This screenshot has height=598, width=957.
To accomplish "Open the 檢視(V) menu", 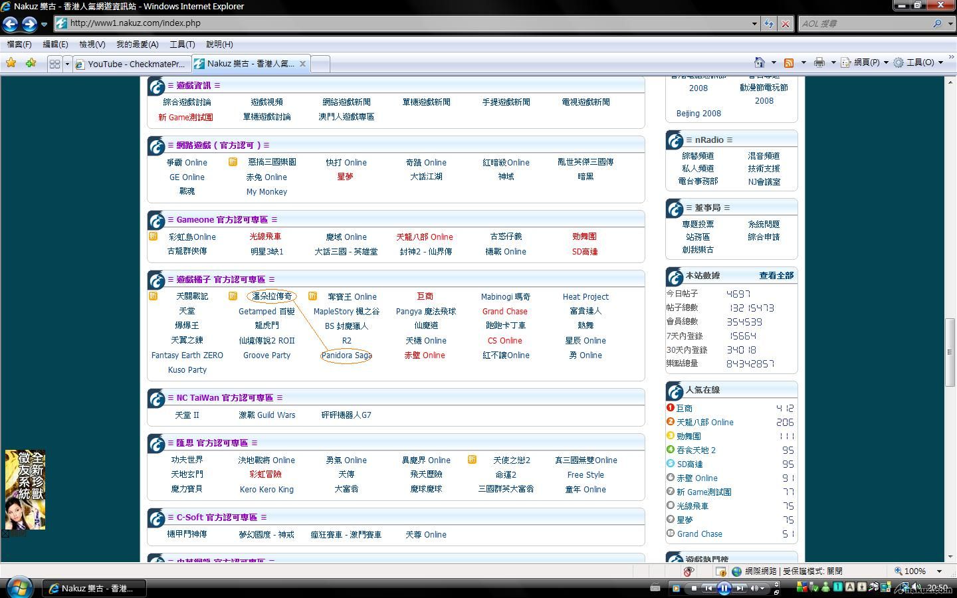I will coord(92,45).
